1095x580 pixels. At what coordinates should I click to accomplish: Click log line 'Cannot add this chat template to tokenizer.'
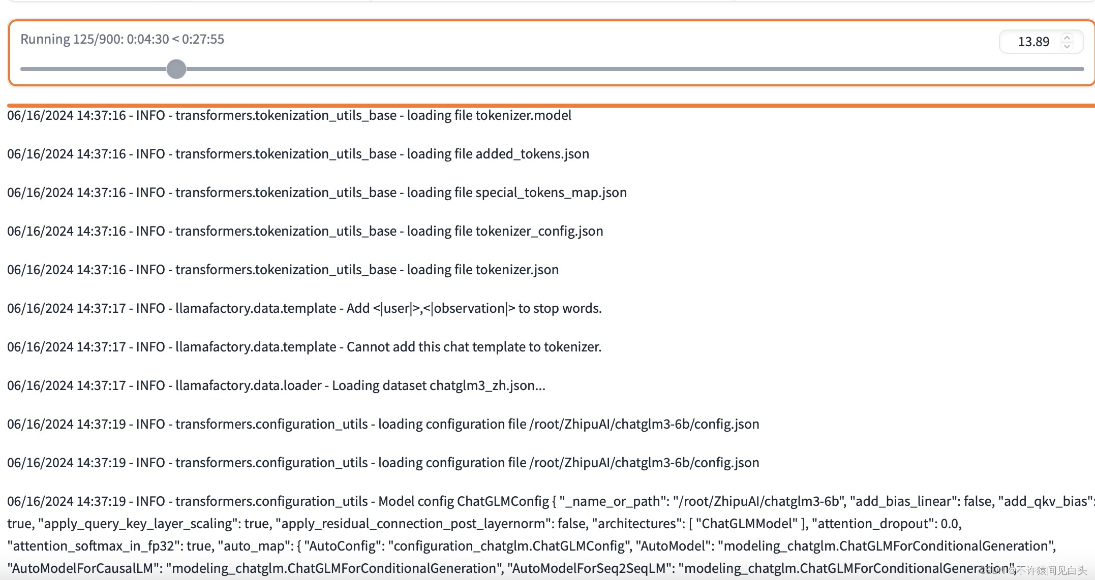pos(304,347)
